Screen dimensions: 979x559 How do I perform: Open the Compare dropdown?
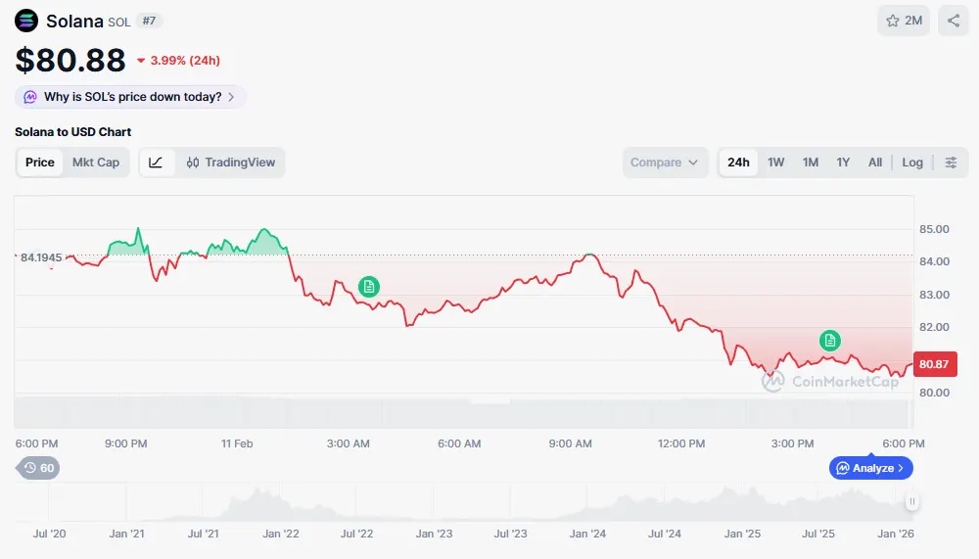665,163
